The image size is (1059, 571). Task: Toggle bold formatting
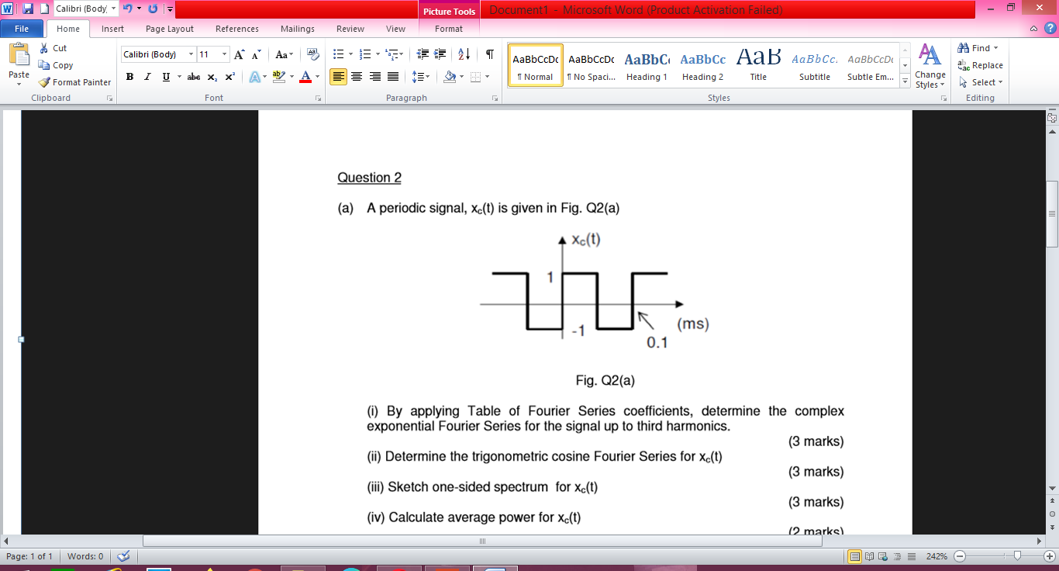pos(129,75)
